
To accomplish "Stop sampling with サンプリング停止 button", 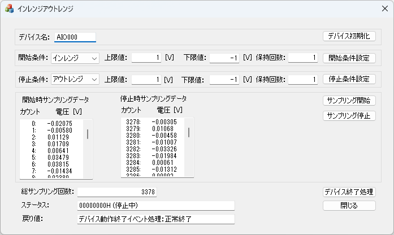I will 349,116.
